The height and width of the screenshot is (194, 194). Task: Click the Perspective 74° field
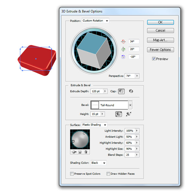point(130,76)
